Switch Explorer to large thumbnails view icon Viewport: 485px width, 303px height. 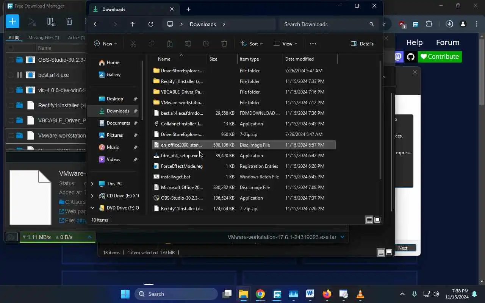pos(377,220)
